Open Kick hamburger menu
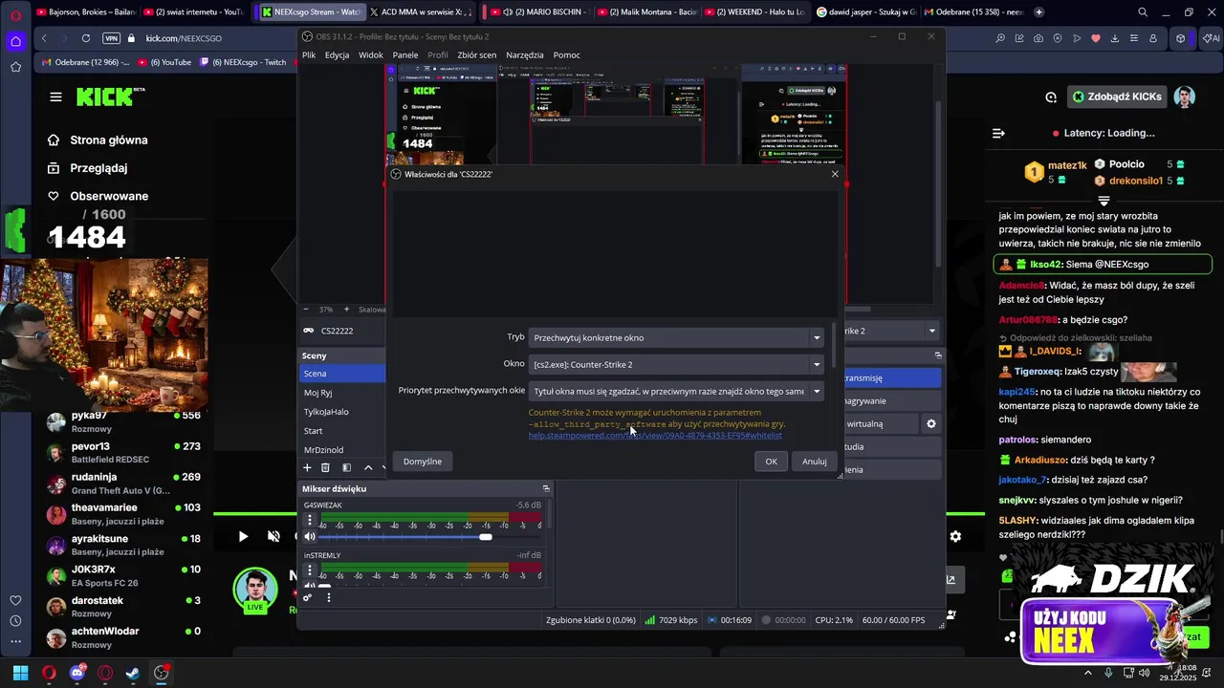The image size is (1224, 688). click(55, 97)
